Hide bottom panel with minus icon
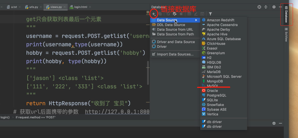The height and width of the screenshot is (138, 298). click(x=280, y=123)
